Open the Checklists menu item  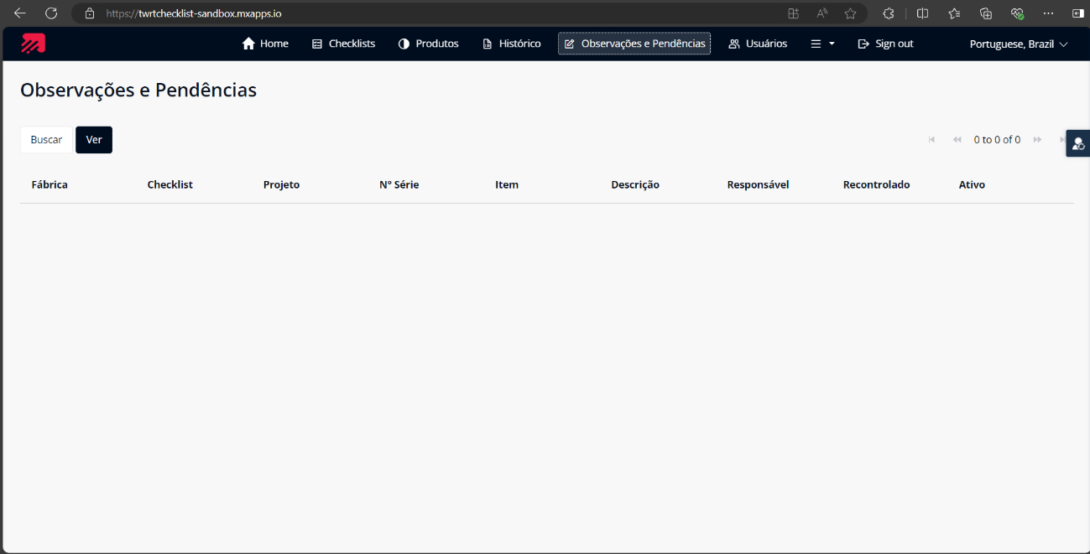343,44
